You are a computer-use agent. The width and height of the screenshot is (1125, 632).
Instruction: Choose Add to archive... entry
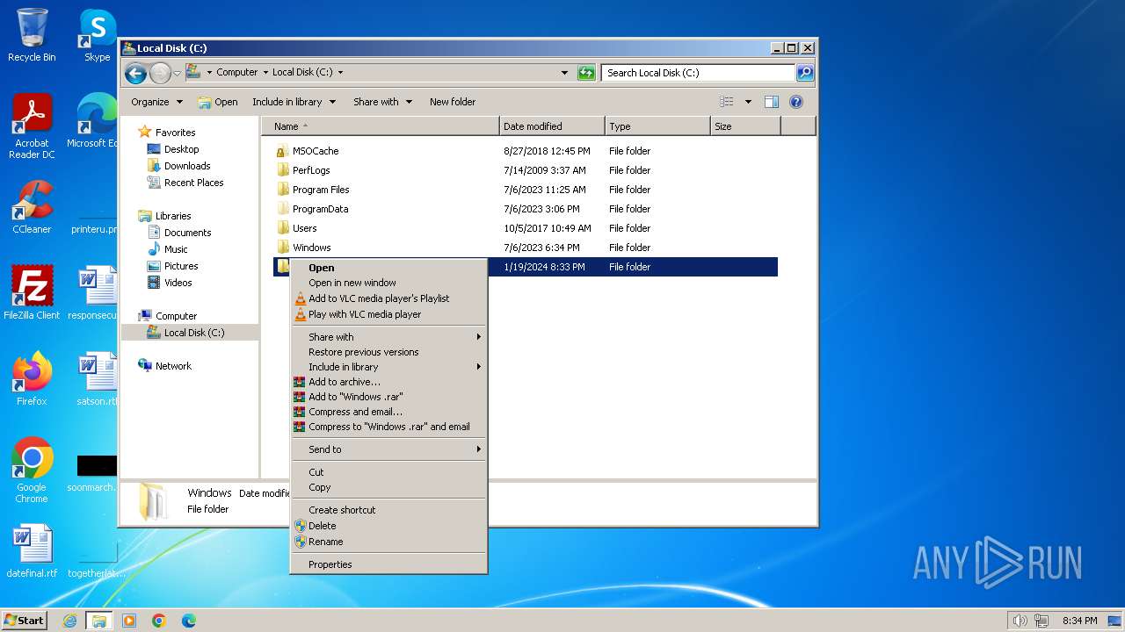[388, 382]
